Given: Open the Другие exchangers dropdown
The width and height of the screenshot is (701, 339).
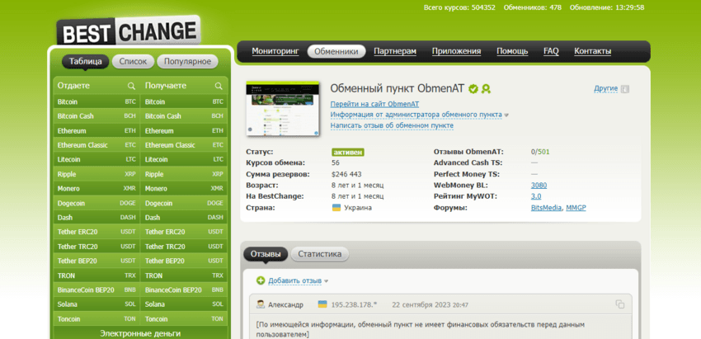Looking at the screenshot, I should pos(605,88).
